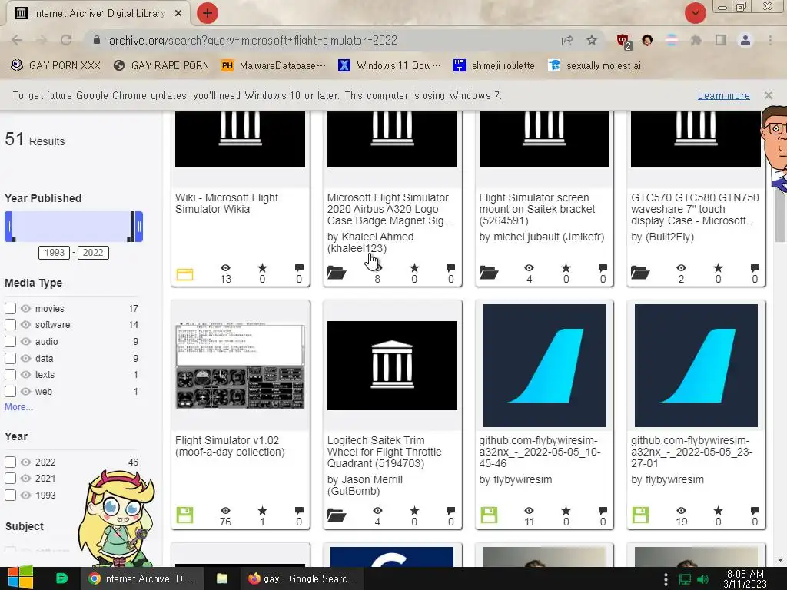Click folder icon on GTC570 card
Viewport: 787px width, 590px height.
pos(640,273)
